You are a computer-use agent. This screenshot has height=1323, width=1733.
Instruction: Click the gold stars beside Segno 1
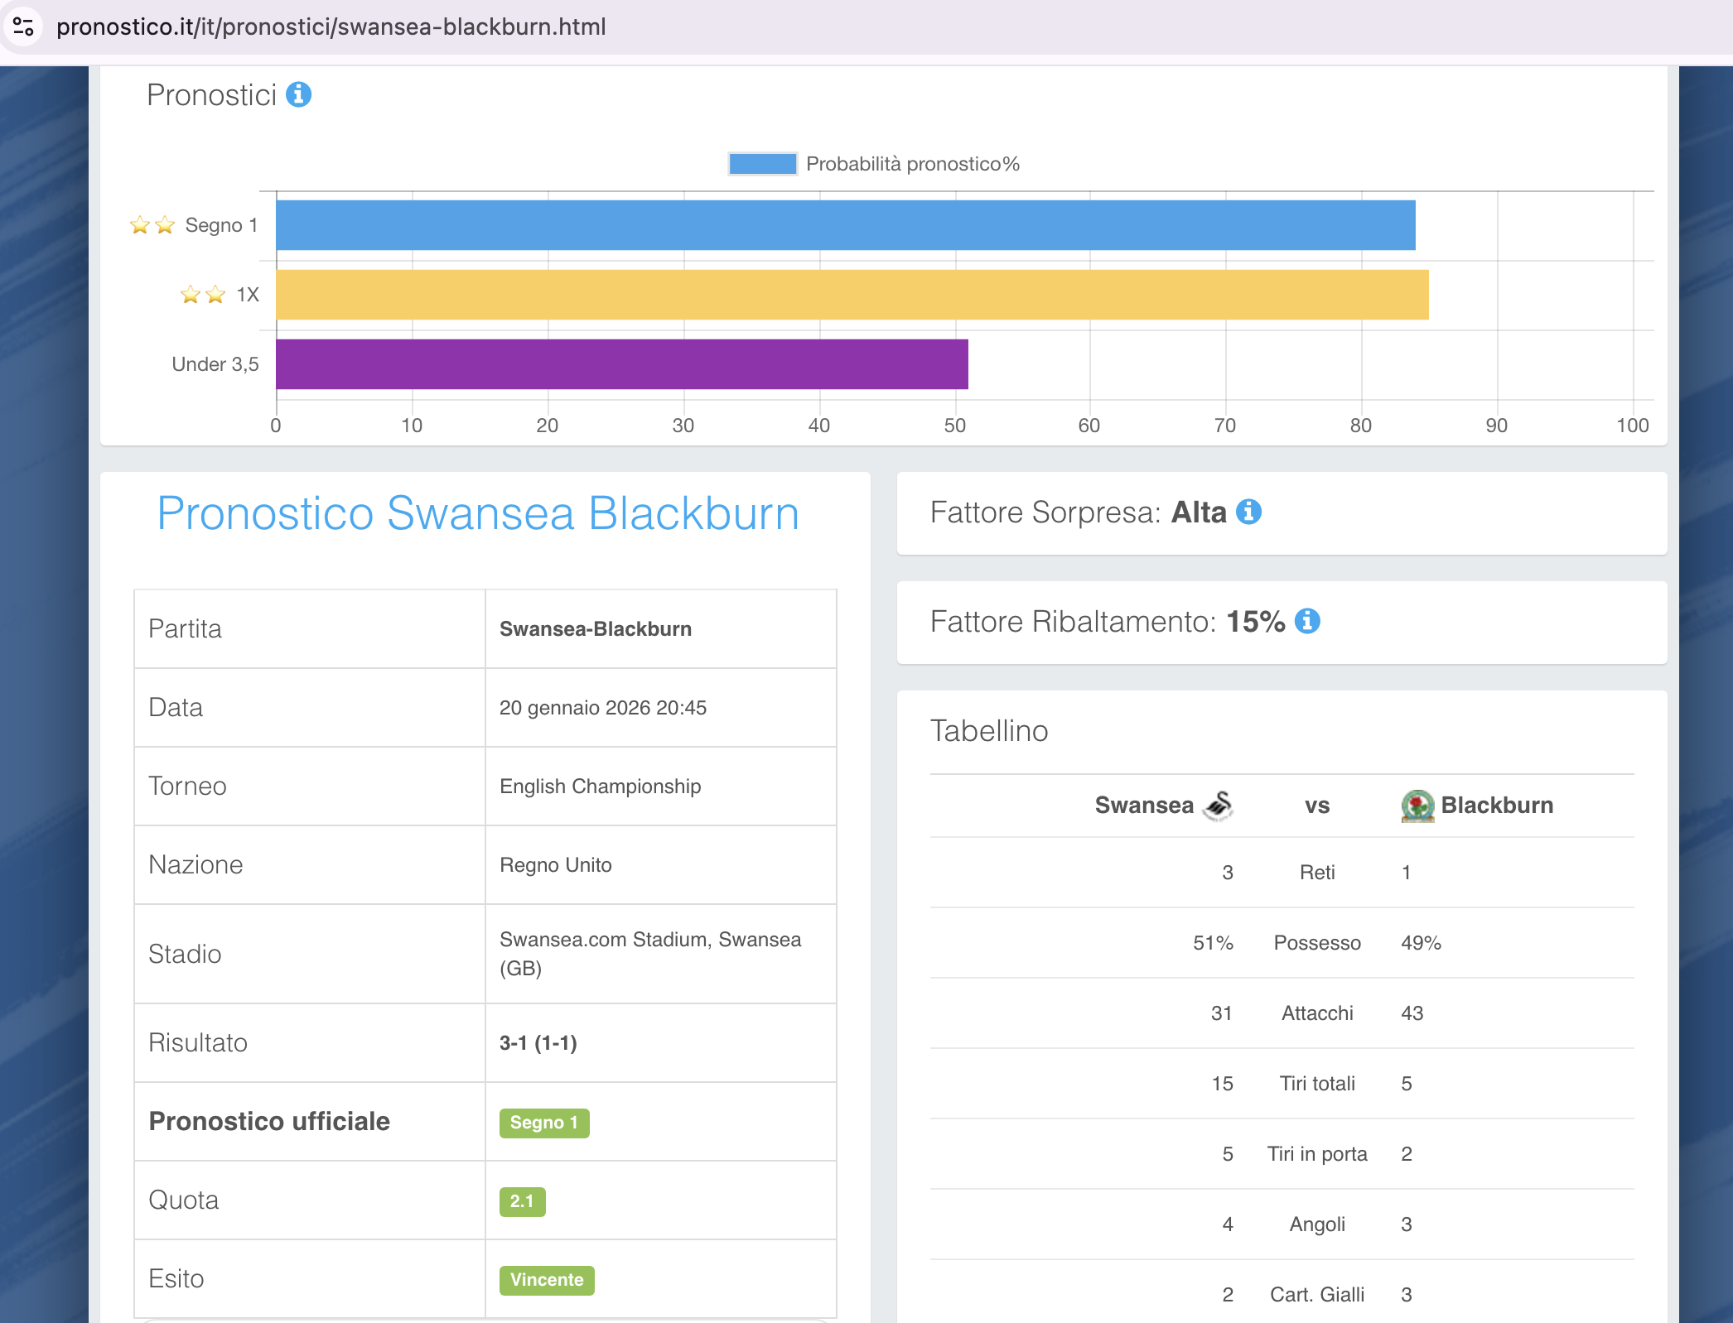[152, 225]
